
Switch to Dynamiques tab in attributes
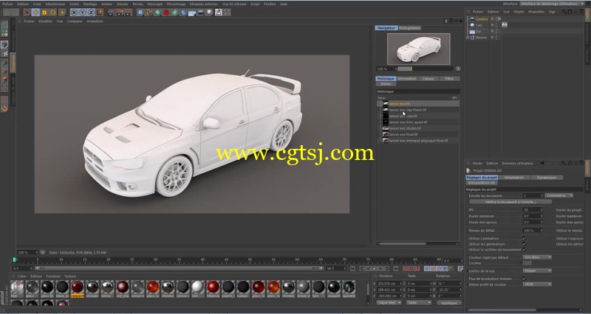tap(547, 178)
